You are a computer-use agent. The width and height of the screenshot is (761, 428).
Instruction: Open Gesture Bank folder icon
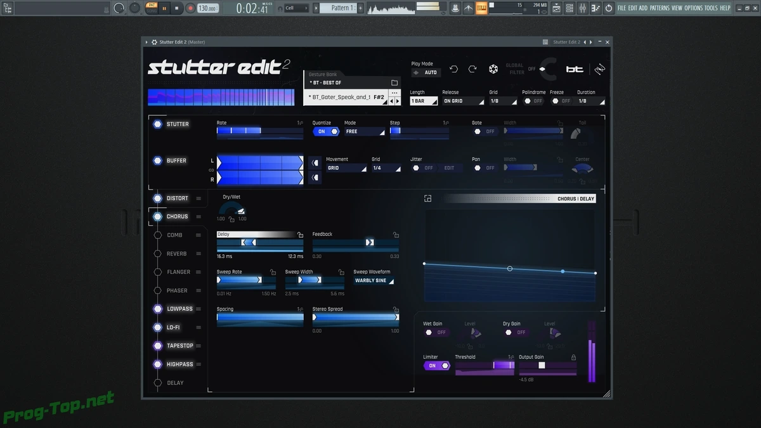tap(394, 83)
